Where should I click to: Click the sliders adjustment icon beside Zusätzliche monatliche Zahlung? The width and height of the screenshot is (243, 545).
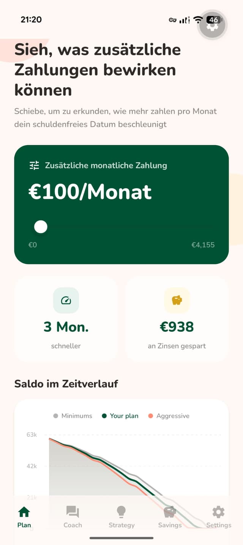[34, 165]
